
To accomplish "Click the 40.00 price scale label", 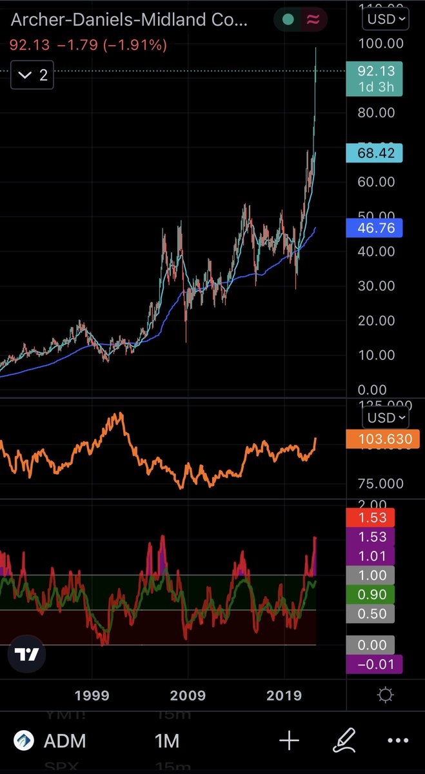I will coord(377,251).
